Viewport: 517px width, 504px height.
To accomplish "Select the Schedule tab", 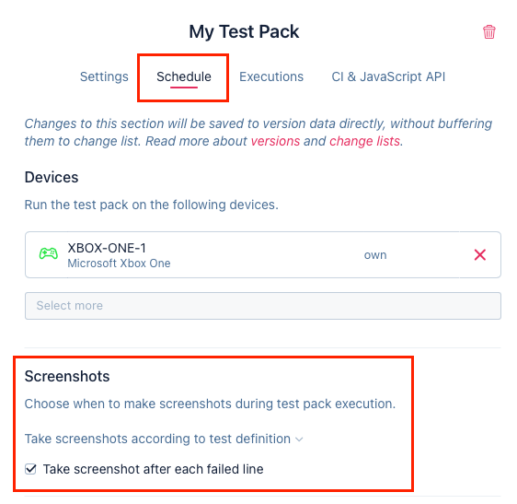I will click(x=184, y=76).
